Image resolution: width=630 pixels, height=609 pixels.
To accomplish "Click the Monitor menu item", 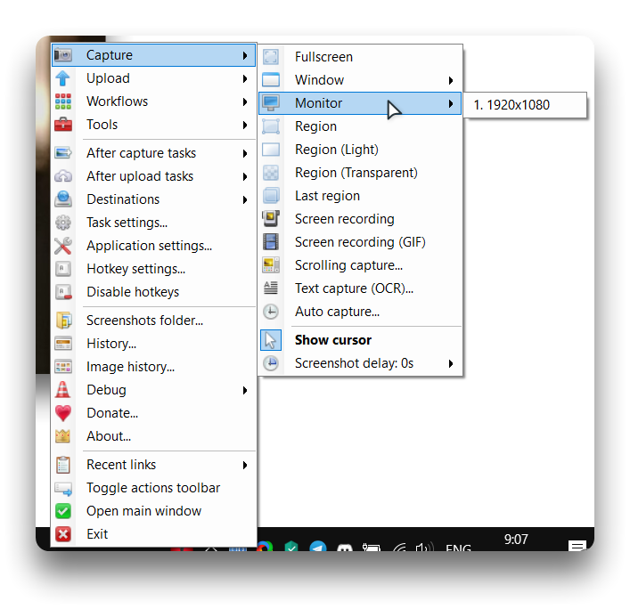I will click(x=360, y=103).
